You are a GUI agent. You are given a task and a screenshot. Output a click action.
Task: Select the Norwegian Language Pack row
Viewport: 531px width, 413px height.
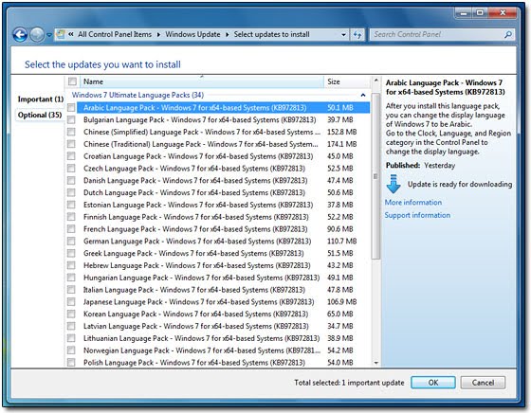click(x=218, y=350)
